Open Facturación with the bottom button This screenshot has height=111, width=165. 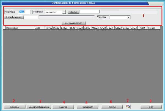(x=87, y=107)
